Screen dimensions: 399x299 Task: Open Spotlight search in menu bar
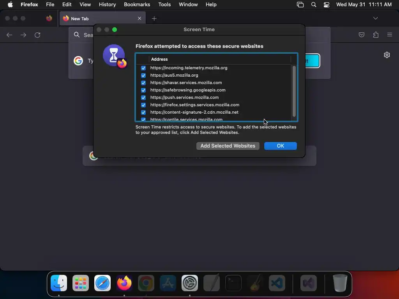click(314, 4)
